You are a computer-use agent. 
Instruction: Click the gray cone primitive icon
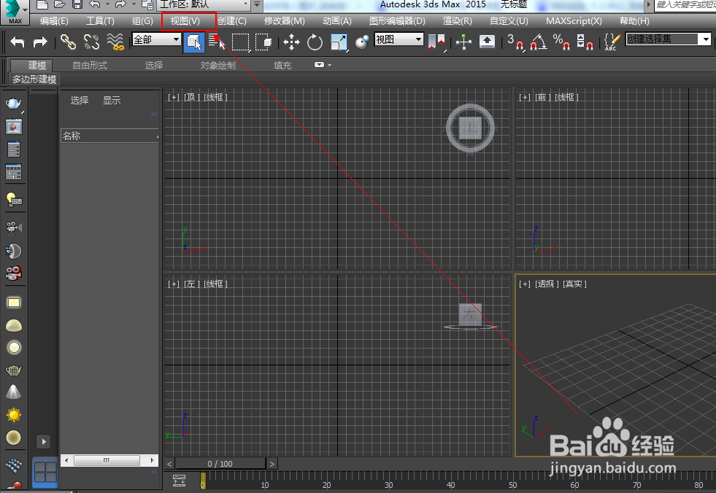[x=14, y=392]
